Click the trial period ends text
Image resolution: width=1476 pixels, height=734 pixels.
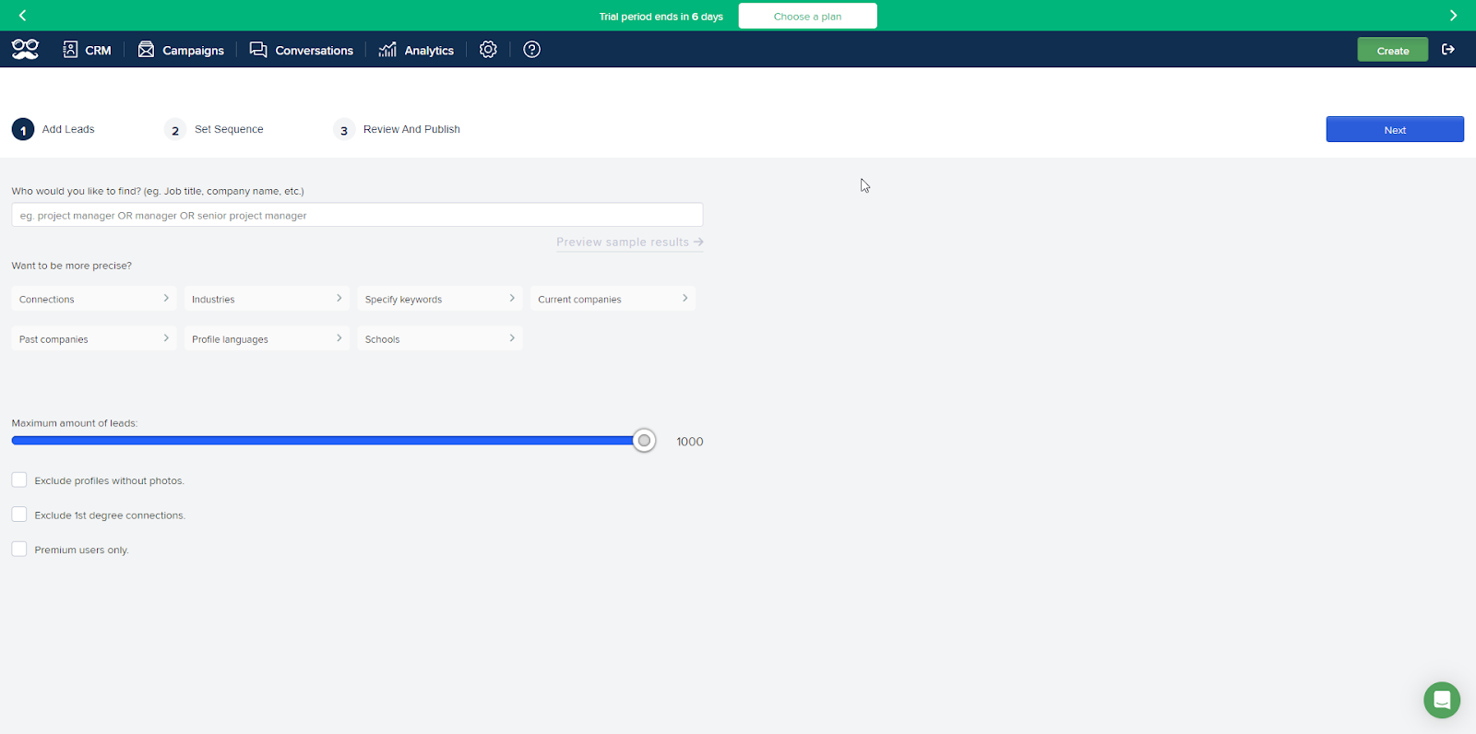point(661,17)
